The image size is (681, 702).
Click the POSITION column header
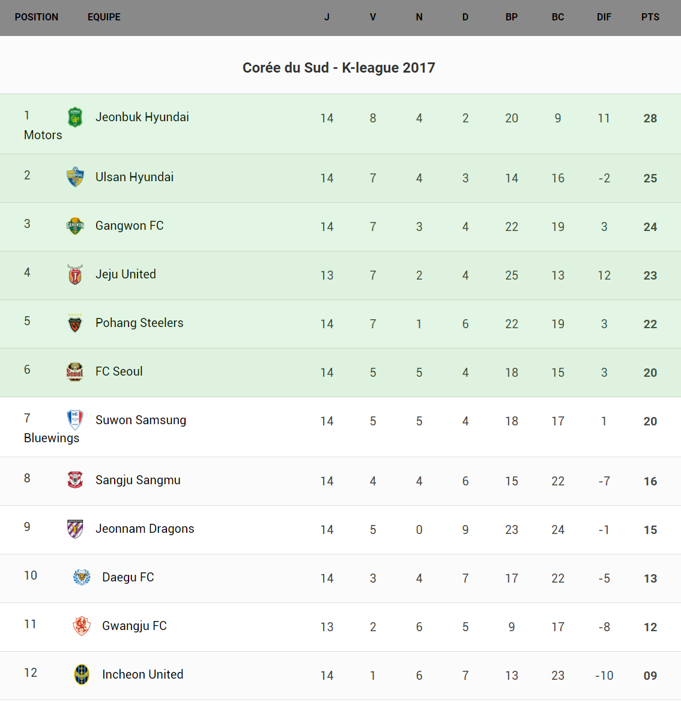pos(37,17)
